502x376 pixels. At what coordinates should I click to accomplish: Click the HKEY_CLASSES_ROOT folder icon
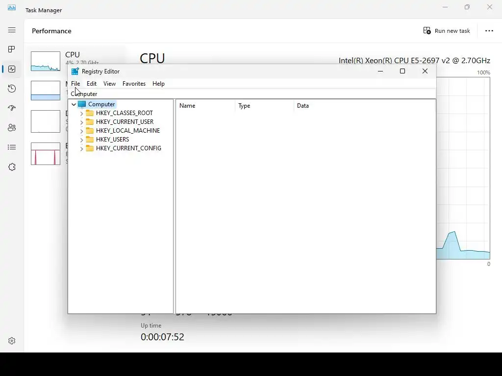[90, 113]
